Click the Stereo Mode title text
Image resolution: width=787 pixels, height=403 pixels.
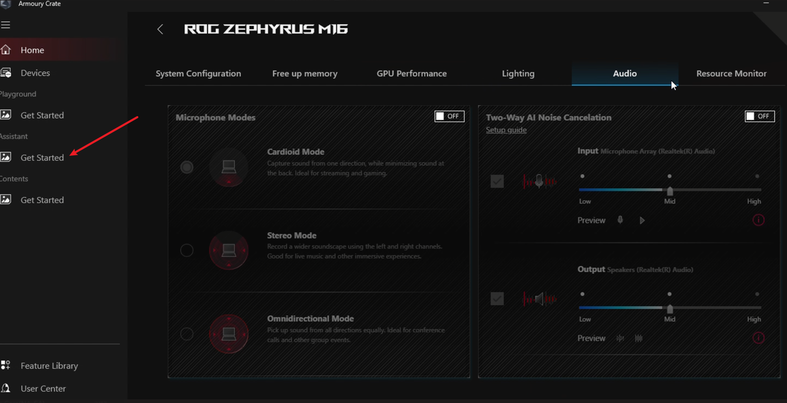[x=292, y=235]
